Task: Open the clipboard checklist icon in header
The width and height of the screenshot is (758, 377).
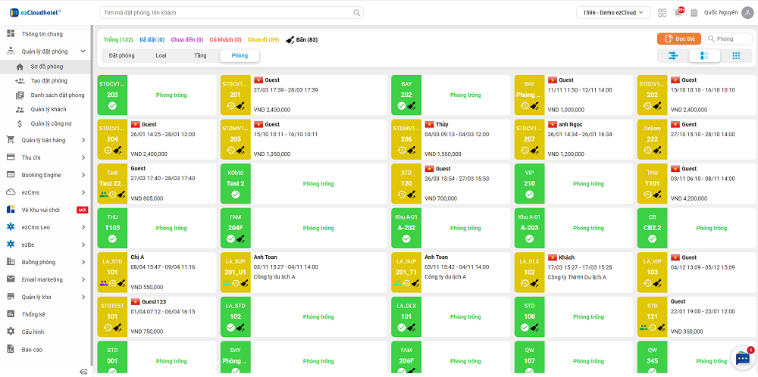Action: [x=694, y=12]
